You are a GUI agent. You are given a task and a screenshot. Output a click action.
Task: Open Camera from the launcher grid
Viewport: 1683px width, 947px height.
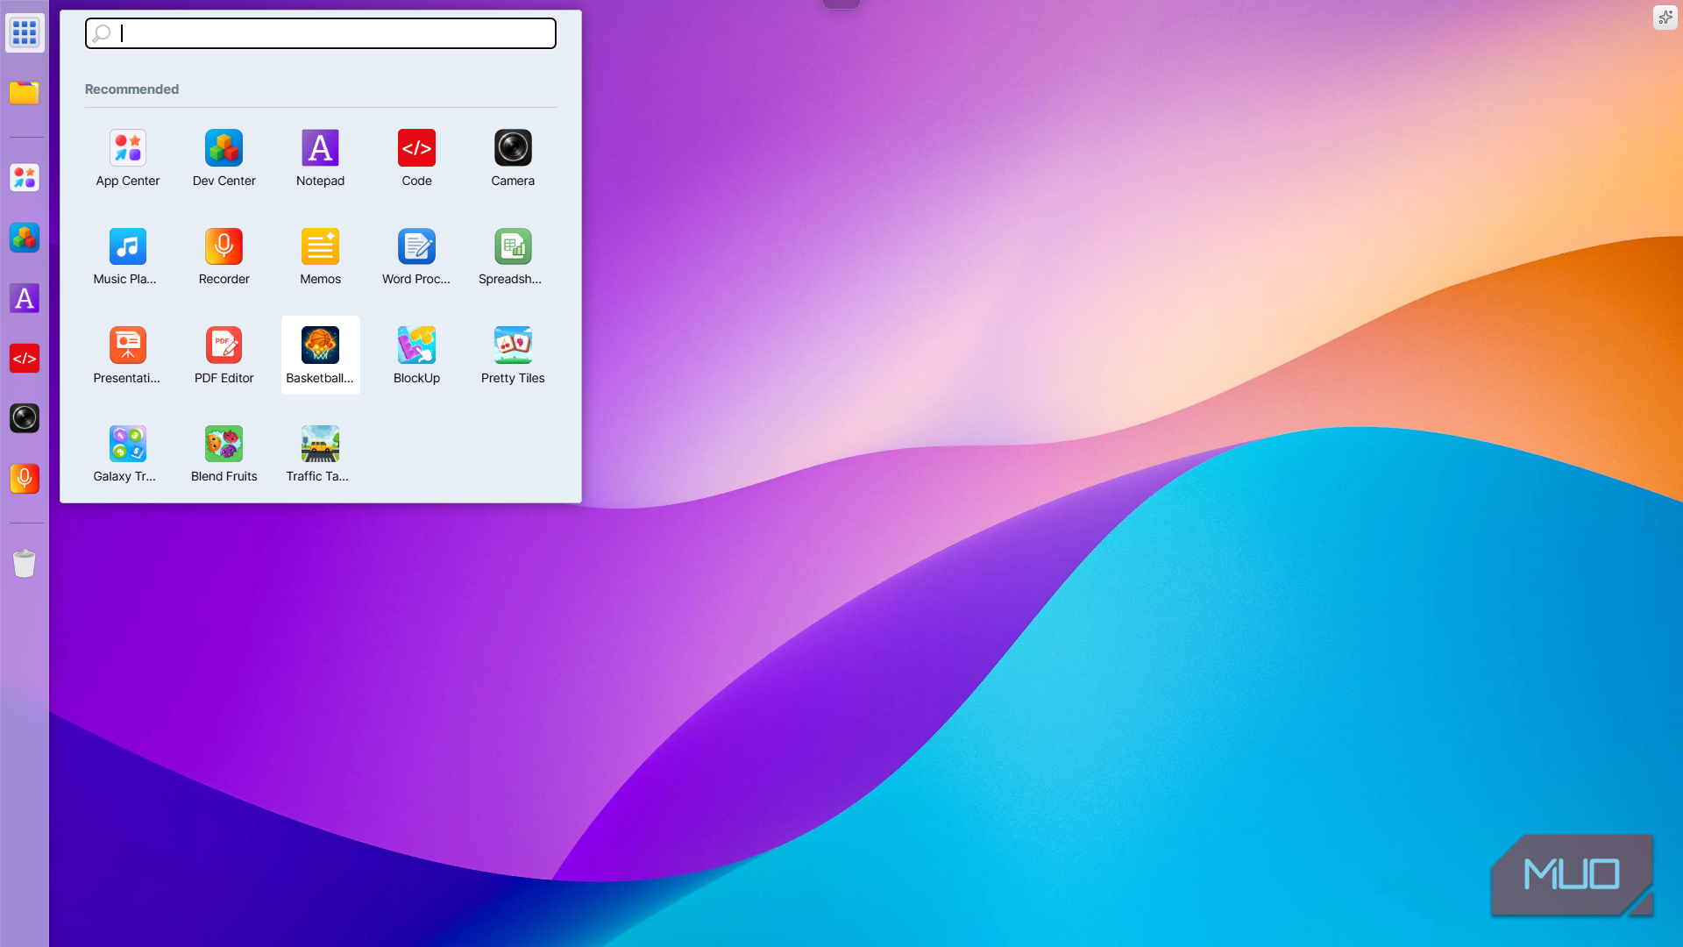click(513, 159)
